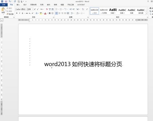Click the Sort A-Z icon
153x121 pixels.
point(83,9)
